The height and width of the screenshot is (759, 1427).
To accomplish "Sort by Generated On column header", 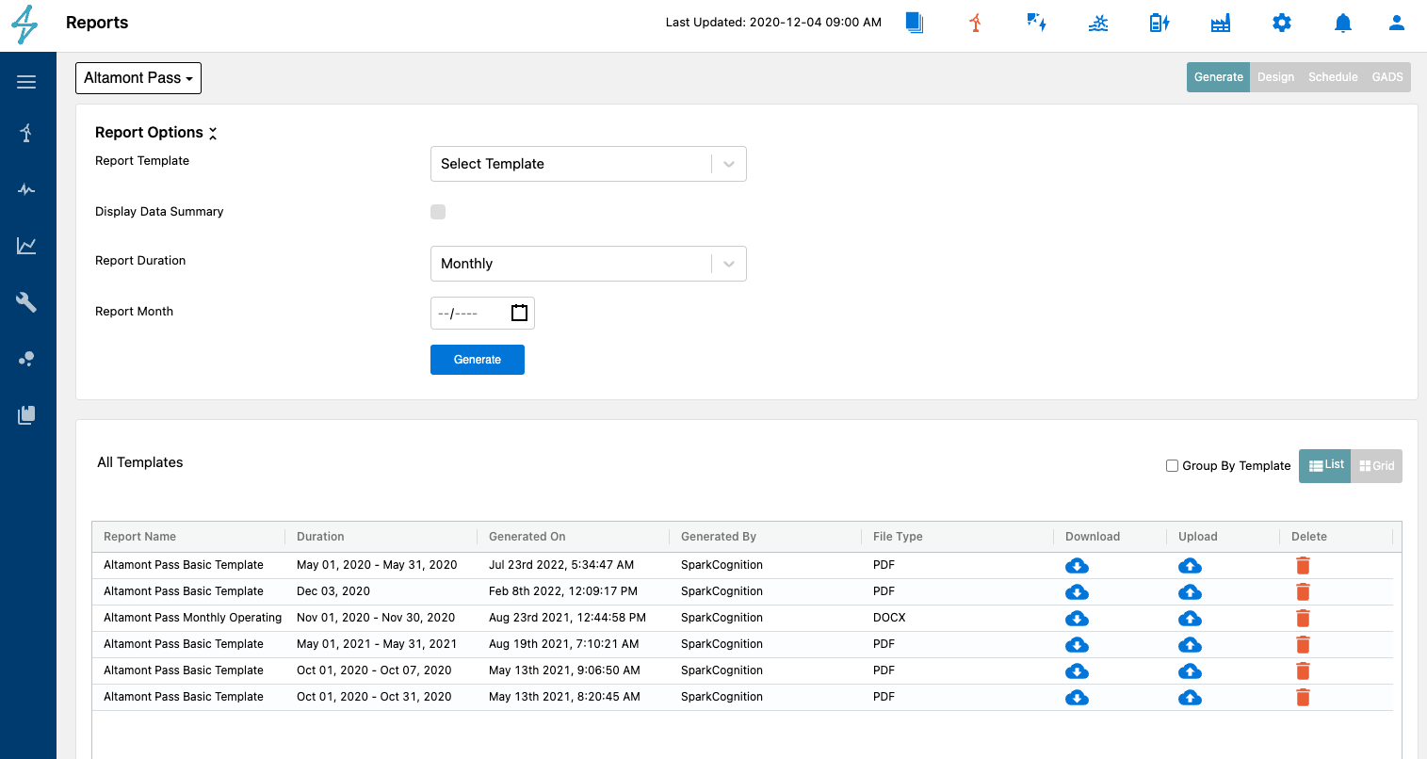I will tap(527, 537).
